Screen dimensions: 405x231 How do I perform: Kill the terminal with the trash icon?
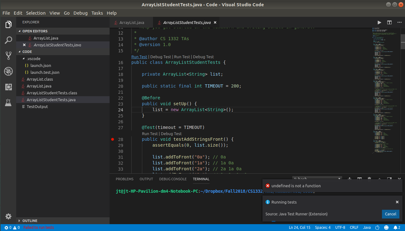[x=369, y=179]
